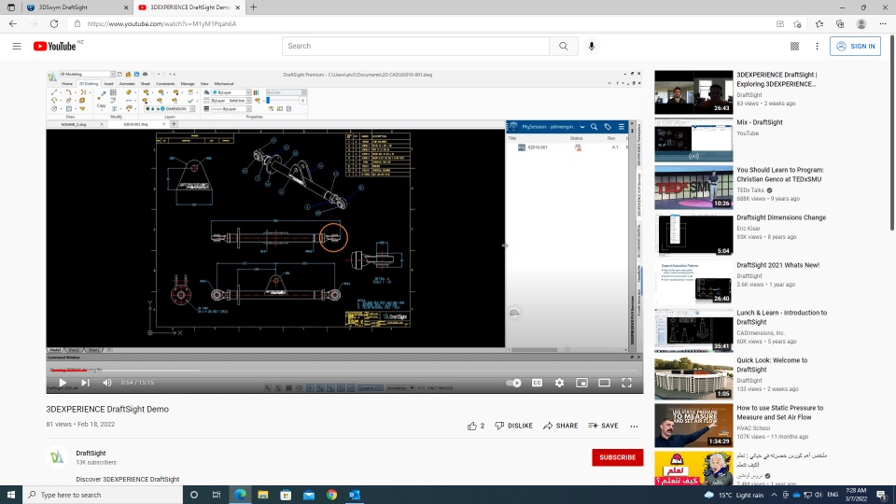The image size is (896, 504).
Task: Click the red SUBSCRIBE button
Action: 618,457
